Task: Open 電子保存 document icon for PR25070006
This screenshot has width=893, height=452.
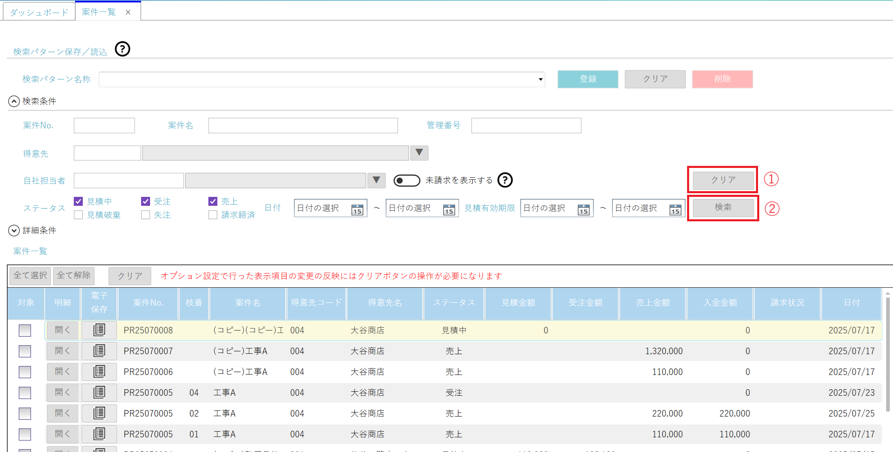Action: click(x=99, y=371)
